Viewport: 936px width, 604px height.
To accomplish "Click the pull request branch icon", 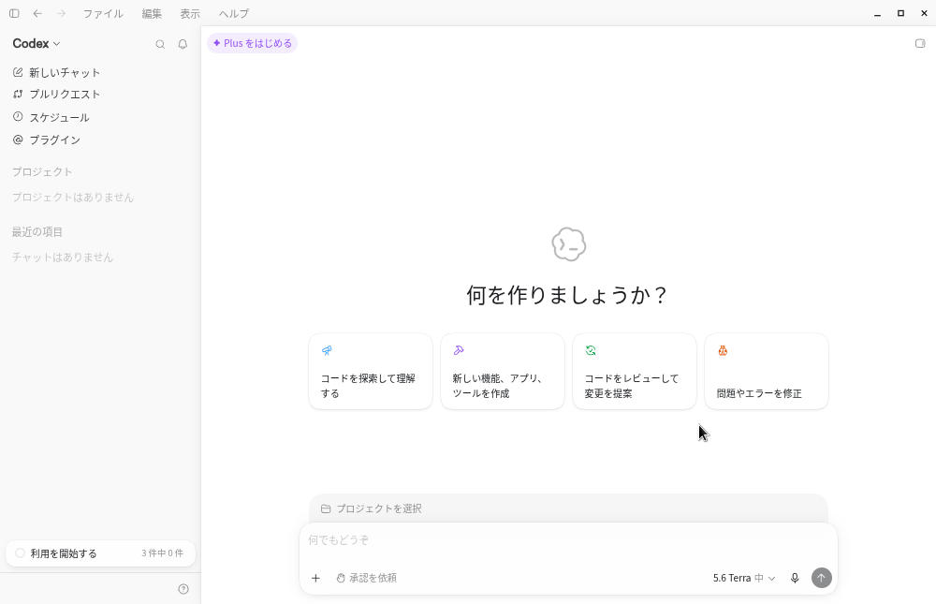I will click(18, 94).
